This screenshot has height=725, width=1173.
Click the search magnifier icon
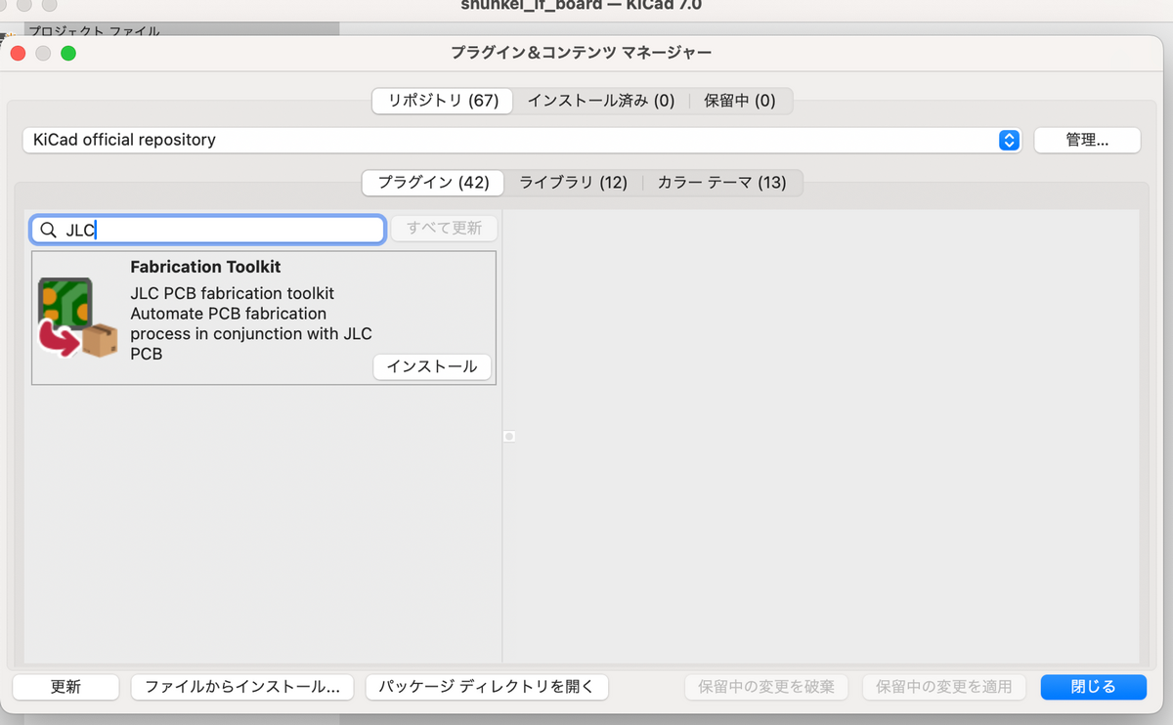click(48, 231)
